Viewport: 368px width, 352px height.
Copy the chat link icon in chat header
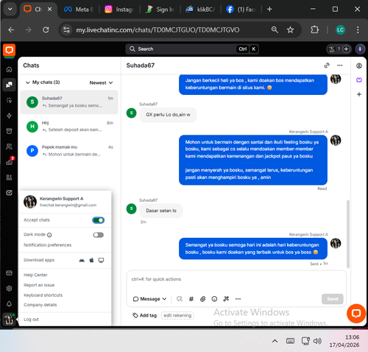point(327,66)
